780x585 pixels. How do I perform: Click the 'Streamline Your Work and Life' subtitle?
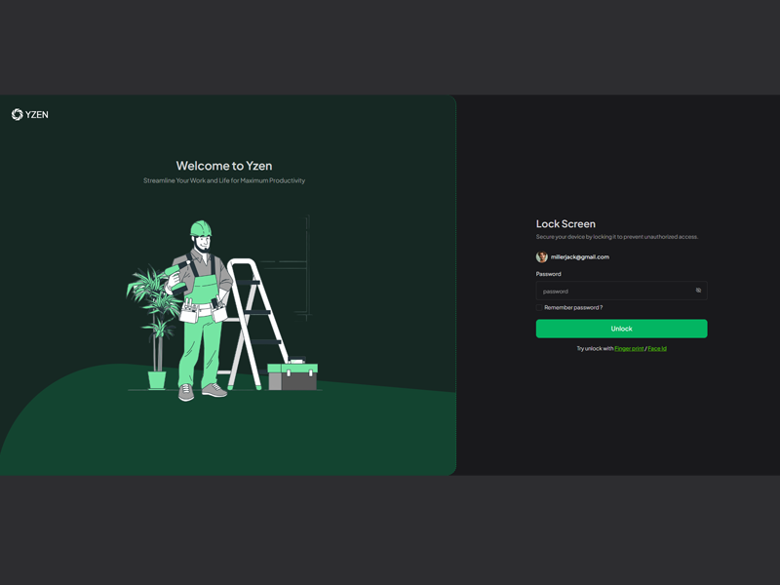pos(224,181)
